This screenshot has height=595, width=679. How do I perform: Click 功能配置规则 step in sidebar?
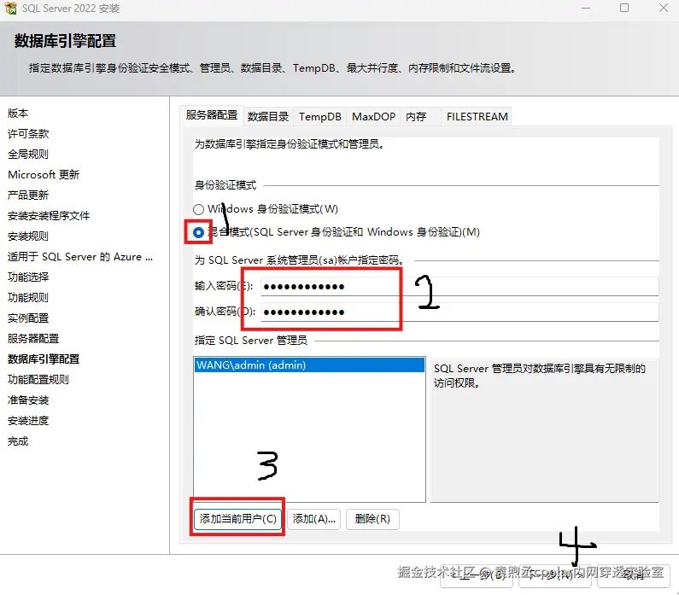[x=38, y=380]
